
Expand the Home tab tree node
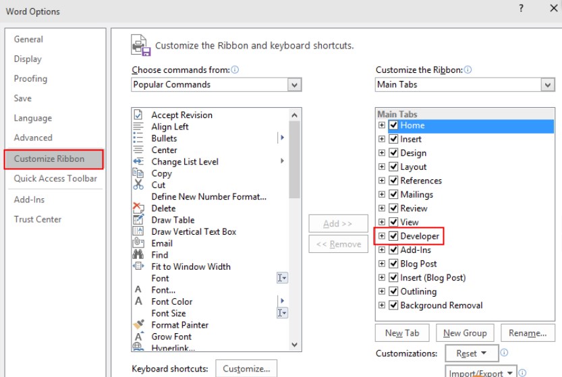coord(382,125)
